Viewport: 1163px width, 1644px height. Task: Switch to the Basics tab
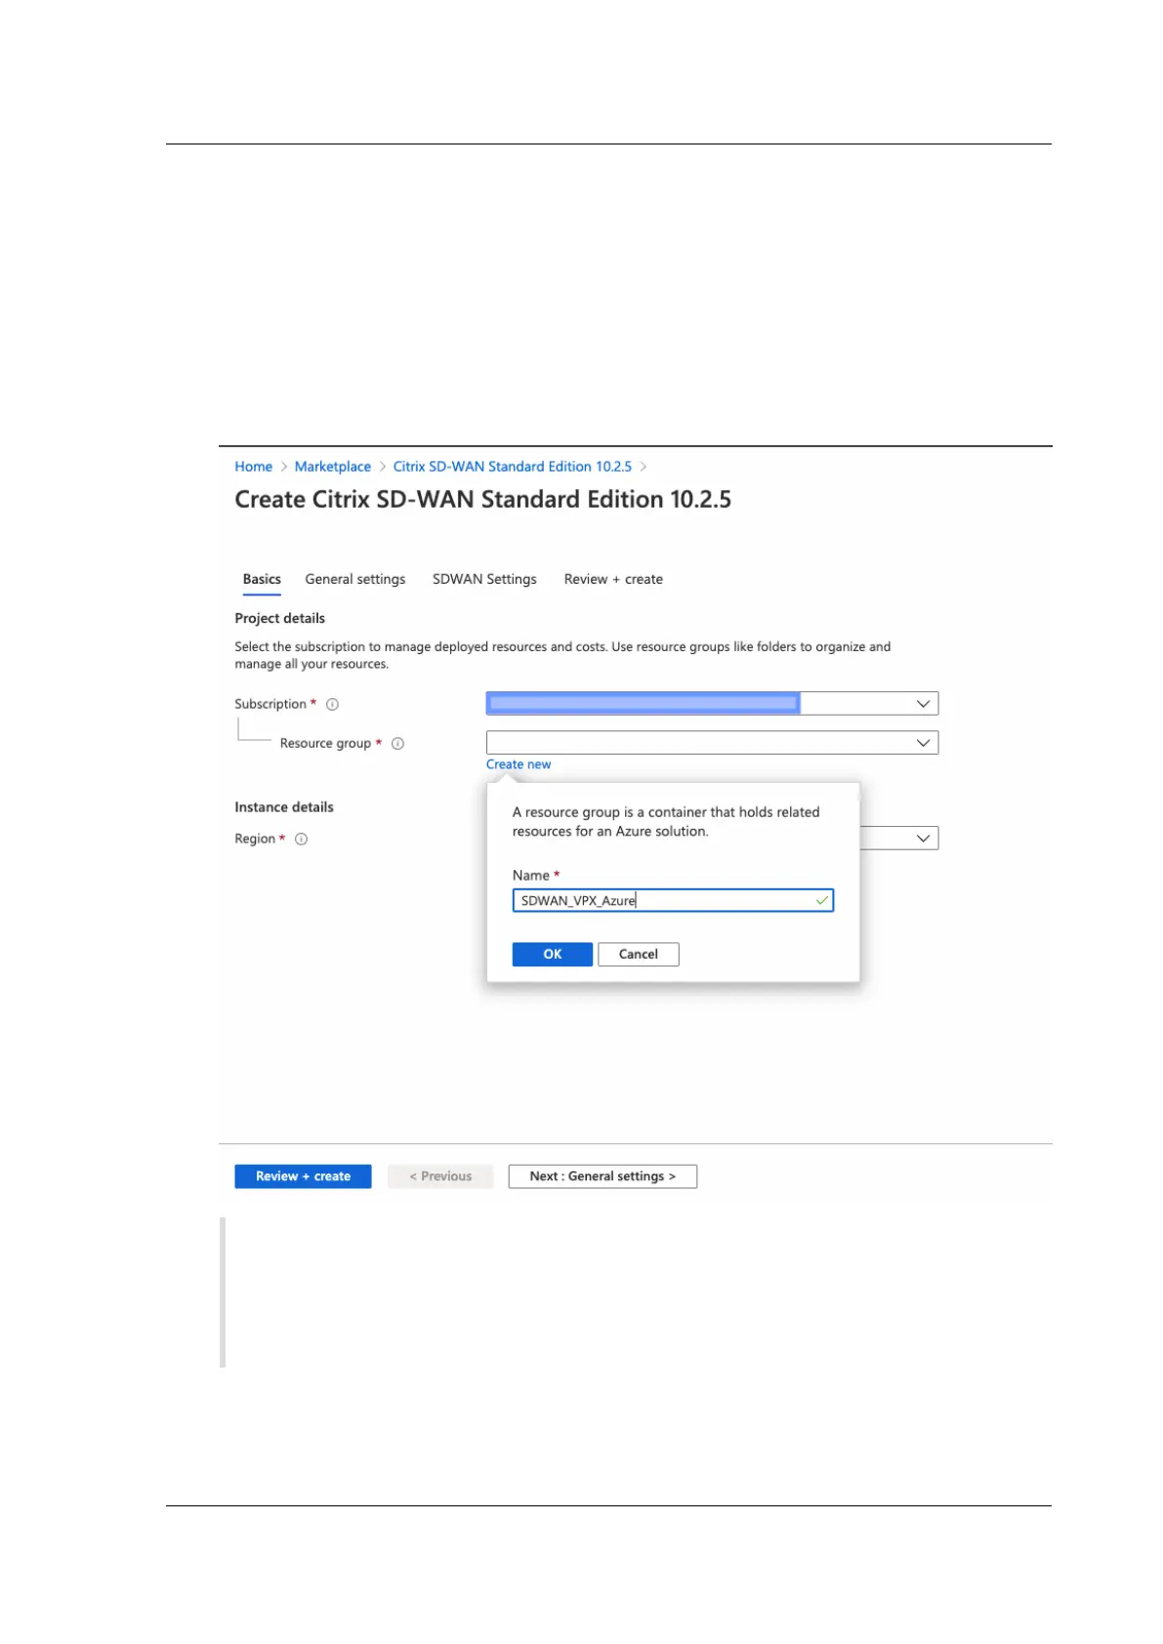[262, 579]
